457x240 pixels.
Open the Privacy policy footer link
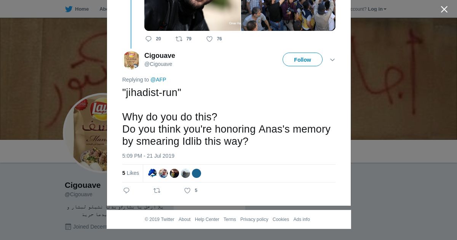[254, 219]
